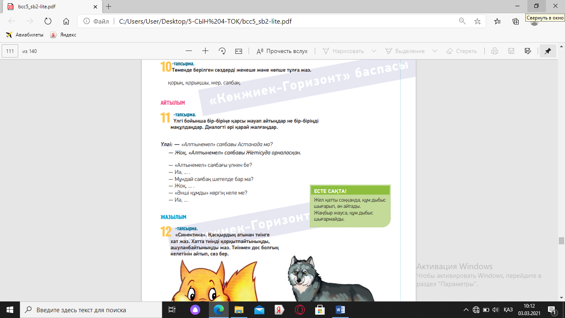Click the vertical scrollbar thumb
565x318 pixels.
point(561,241)
